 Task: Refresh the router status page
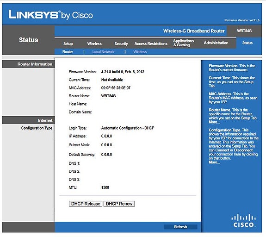(x=180, y=227)
